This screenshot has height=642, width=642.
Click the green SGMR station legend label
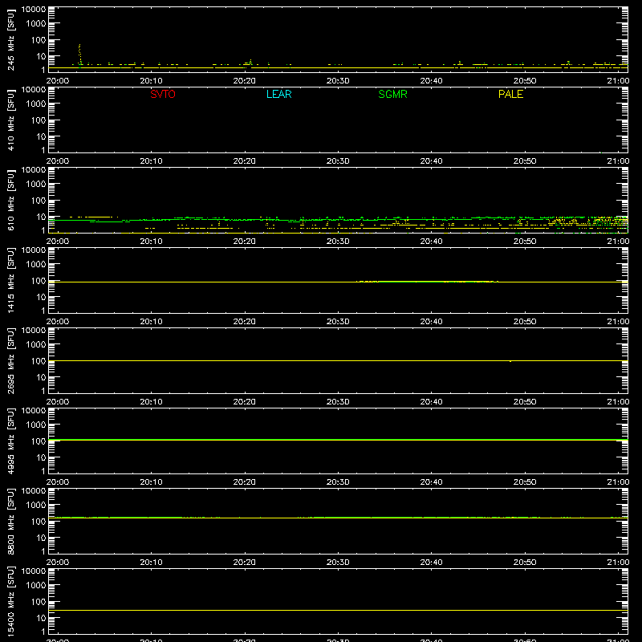coord(392,94)
